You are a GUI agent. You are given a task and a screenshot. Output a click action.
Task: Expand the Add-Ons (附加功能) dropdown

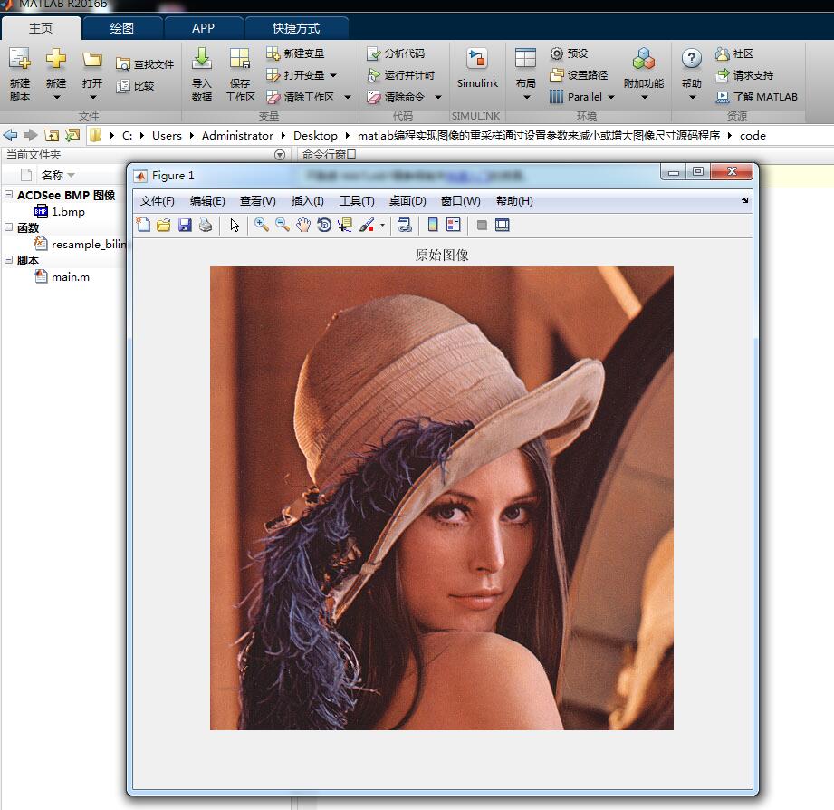(x=644, y=97)
